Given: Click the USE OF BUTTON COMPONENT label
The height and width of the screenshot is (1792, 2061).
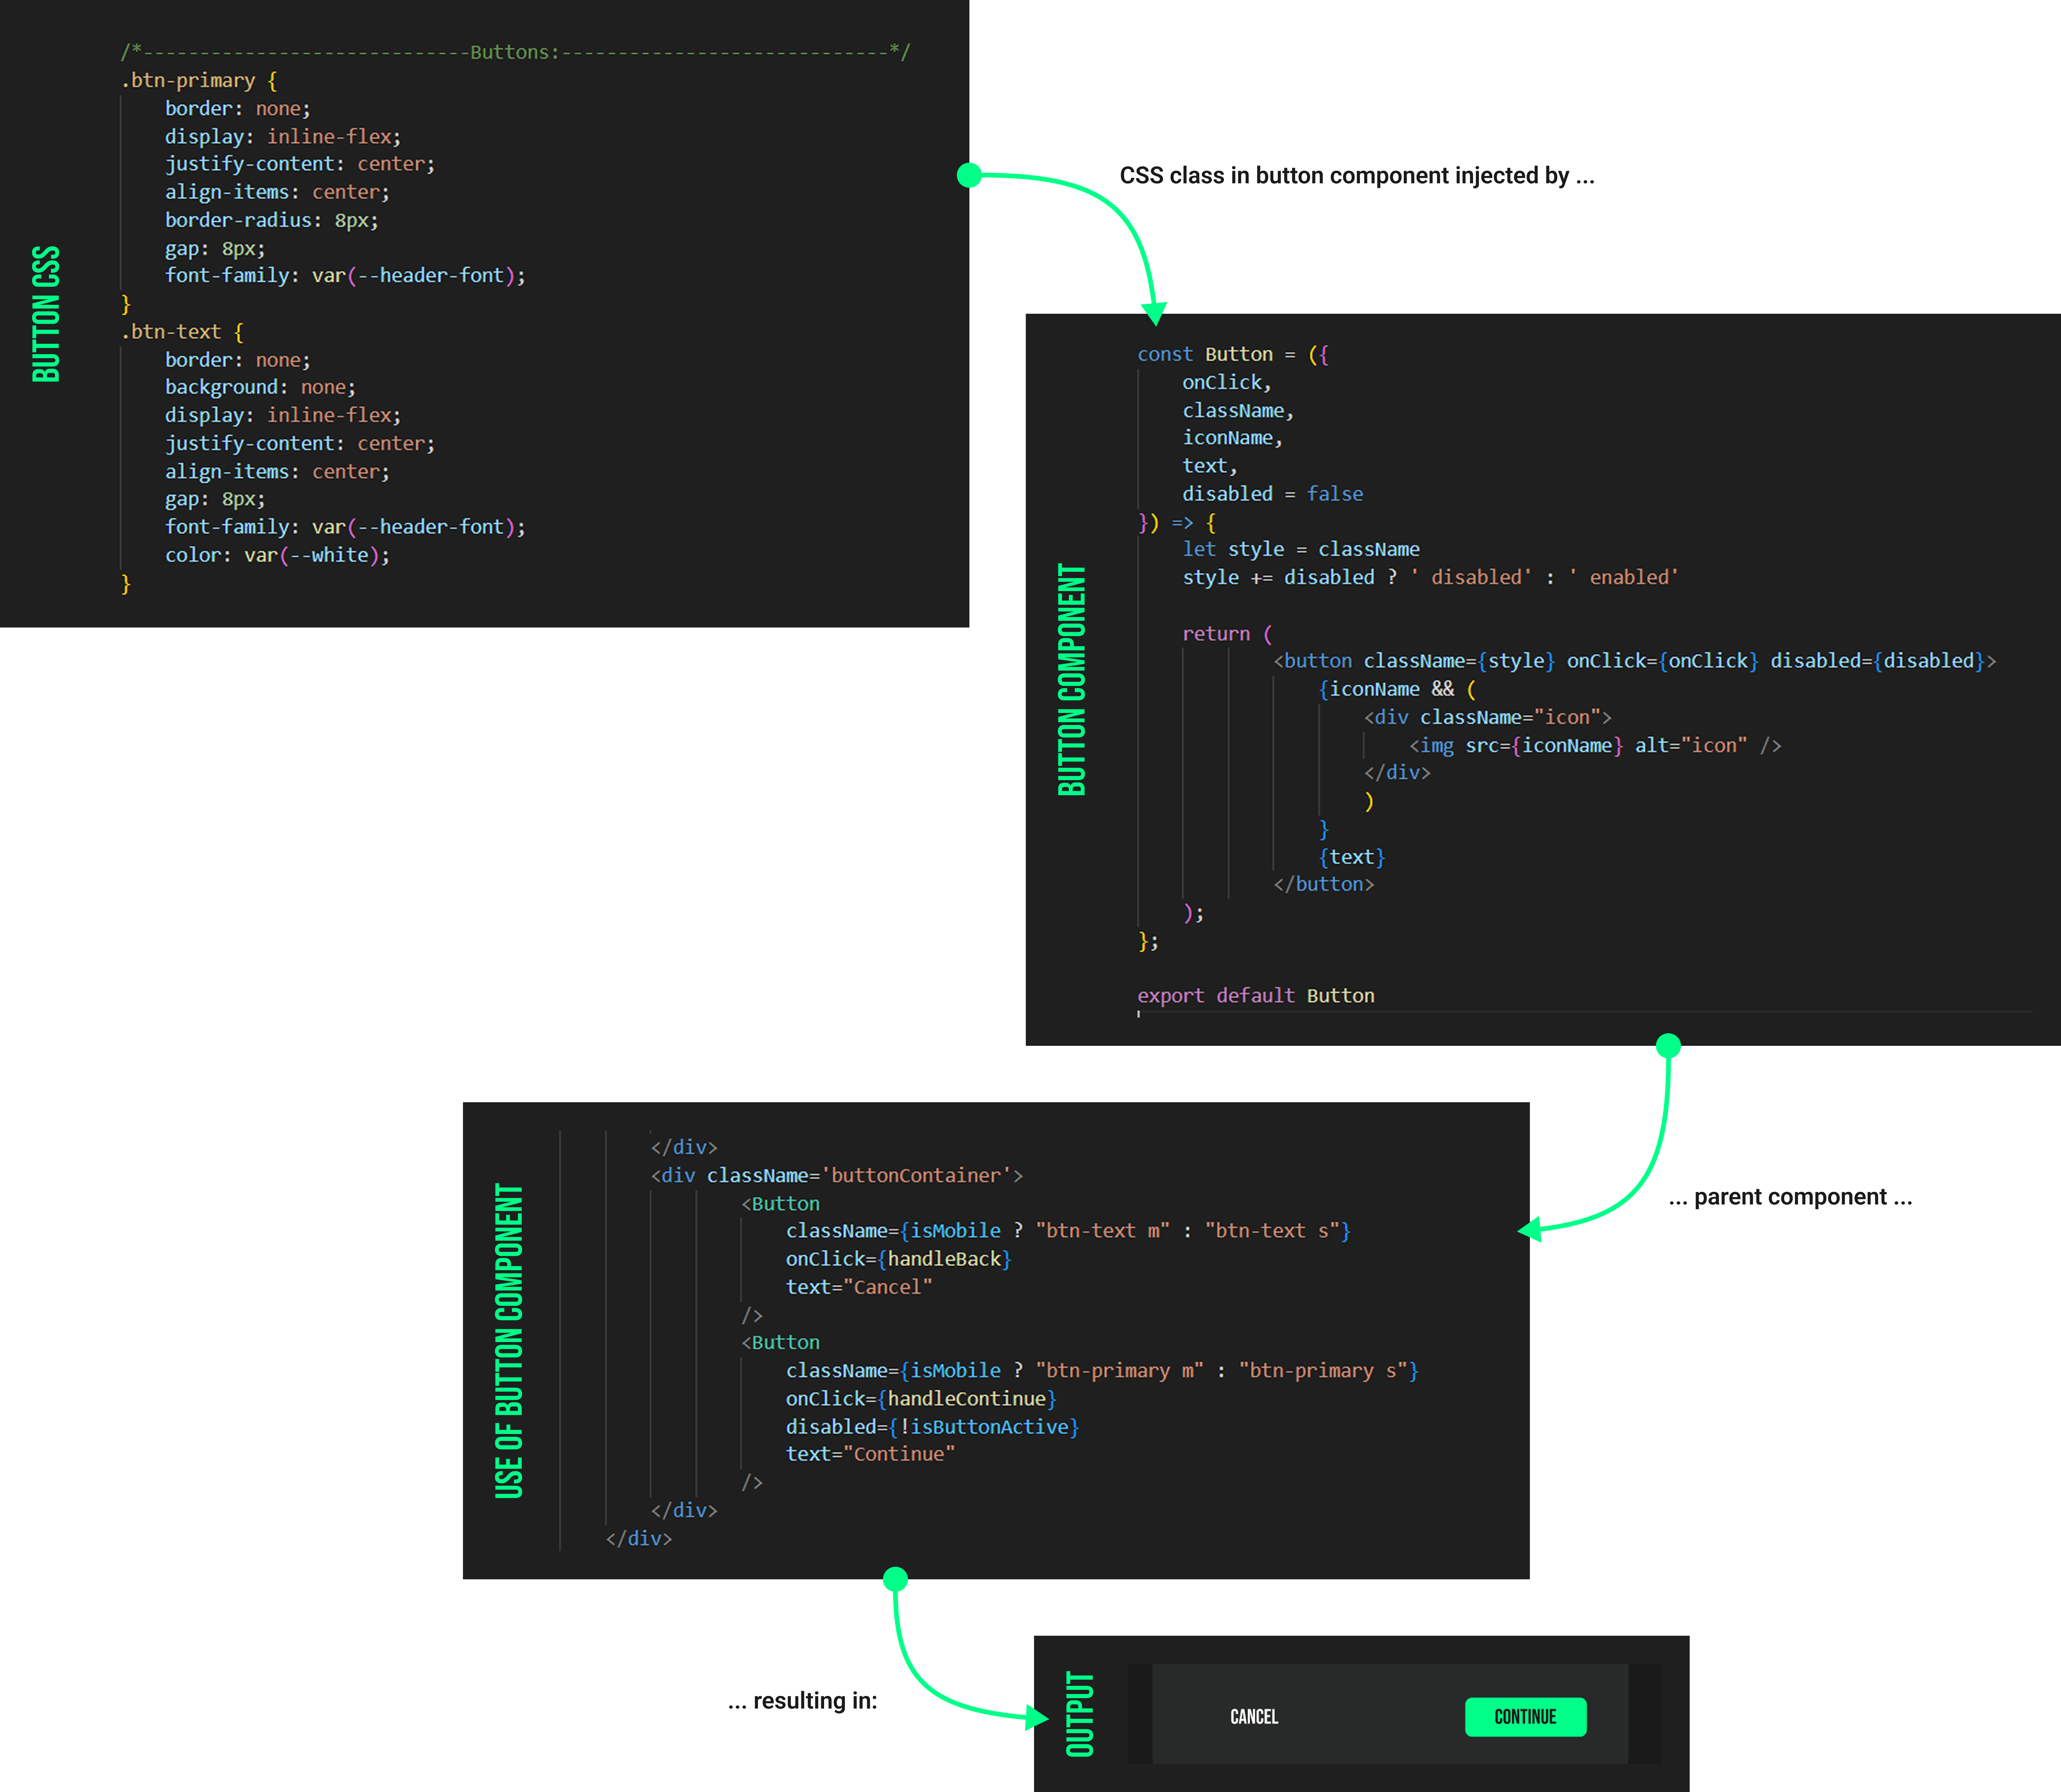Looking at the screenshot, I should pos(509,1341).
